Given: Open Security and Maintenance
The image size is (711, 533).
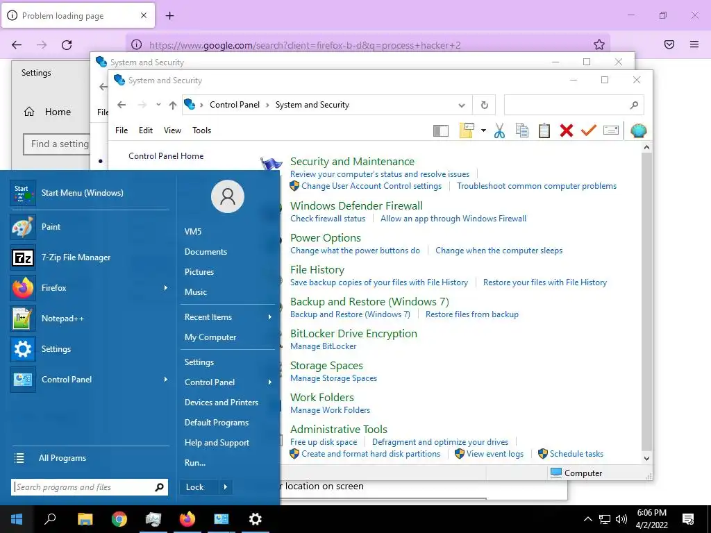Looking at the screenshot, I should pyautogui.click(x=352, y=161).
